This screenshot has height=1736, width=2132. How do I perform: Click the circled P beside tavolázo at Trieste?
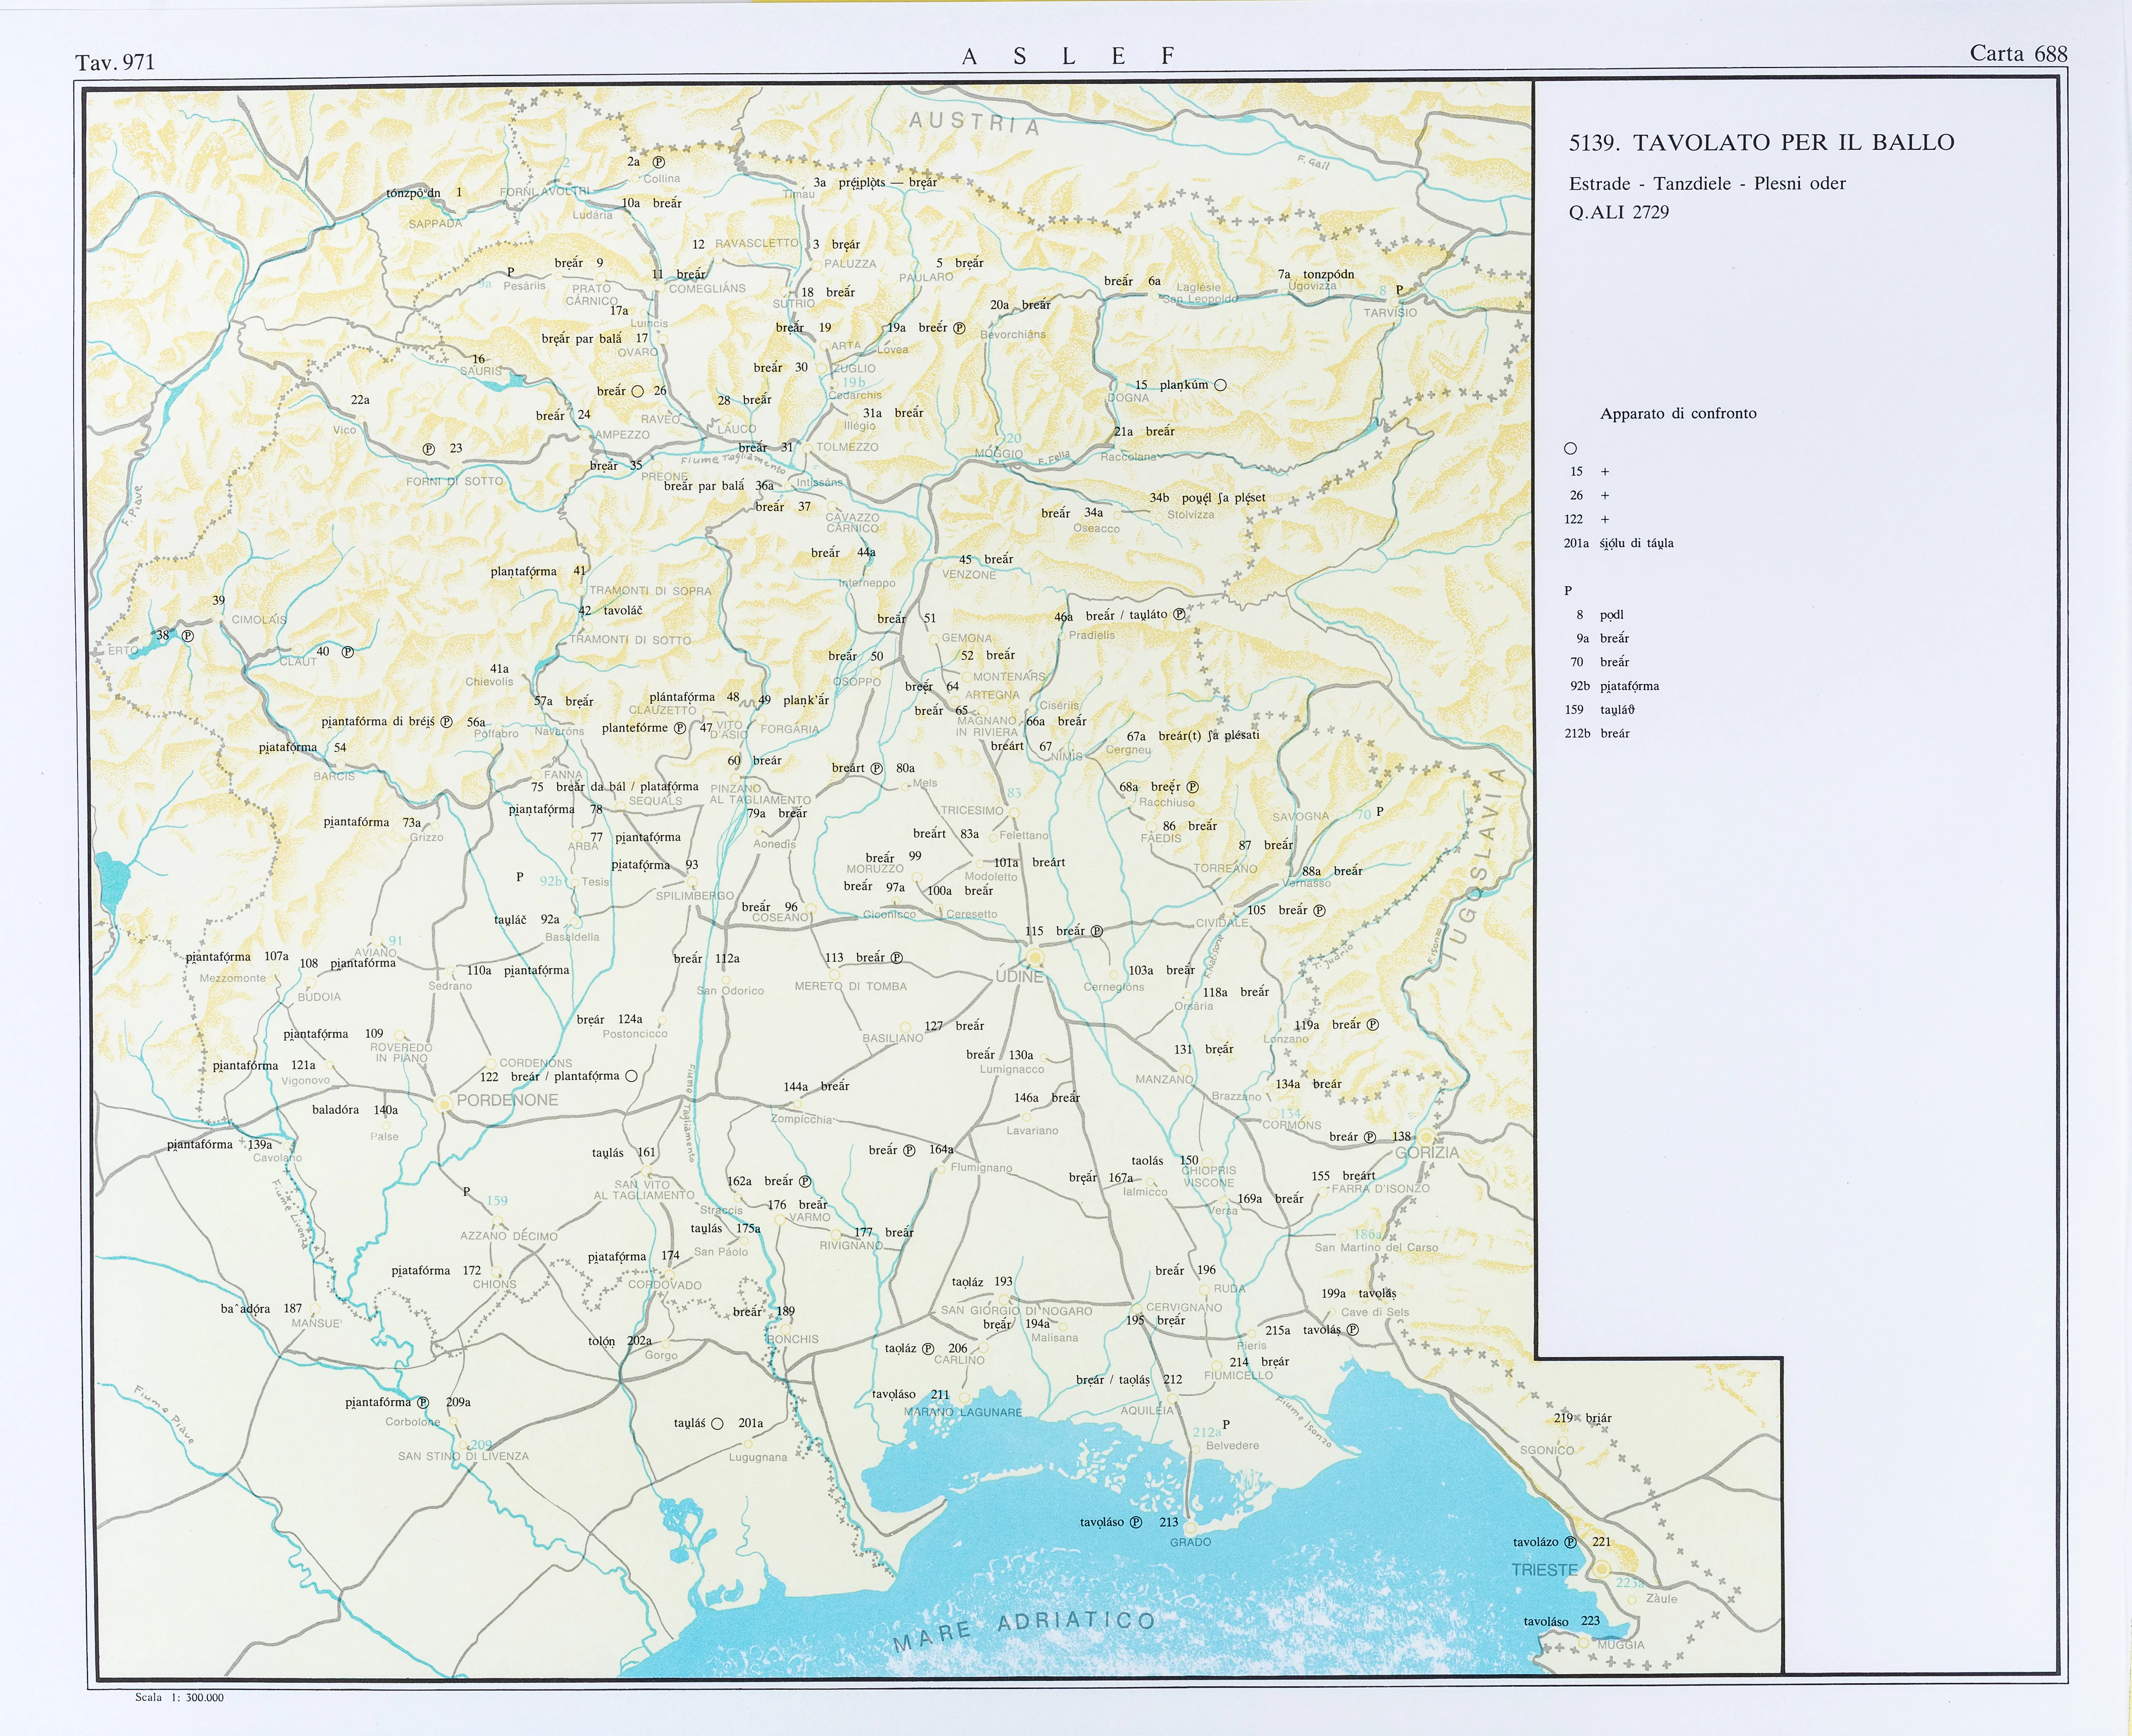[1570, 1542]
